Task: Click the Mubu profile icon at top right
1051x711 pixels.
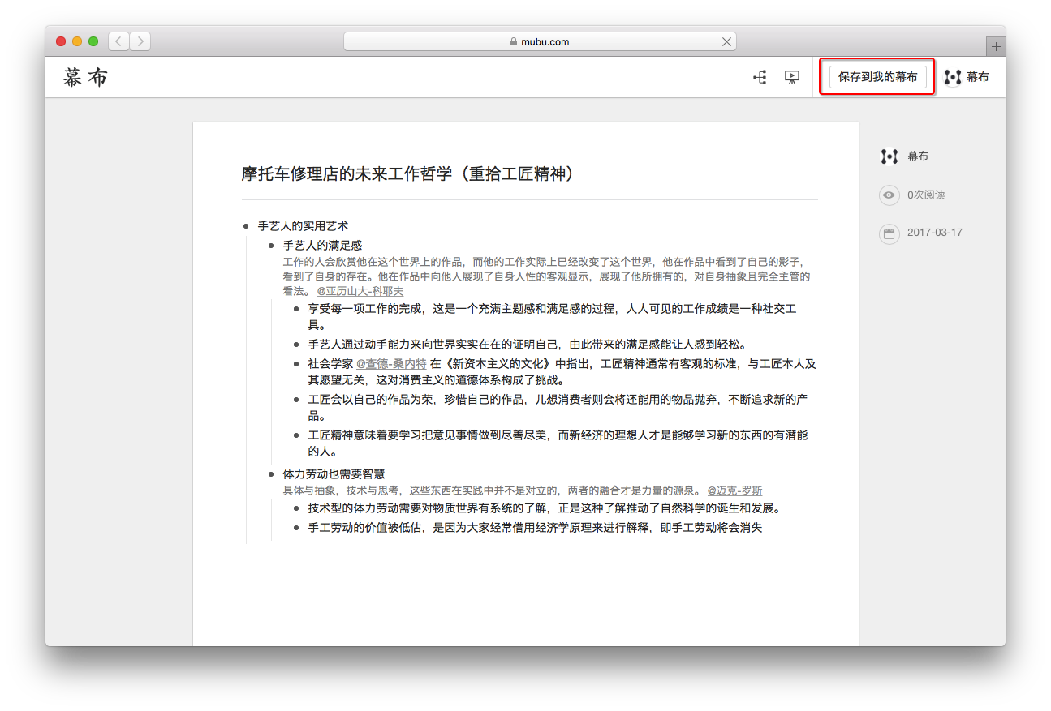Action: [953, 78]
